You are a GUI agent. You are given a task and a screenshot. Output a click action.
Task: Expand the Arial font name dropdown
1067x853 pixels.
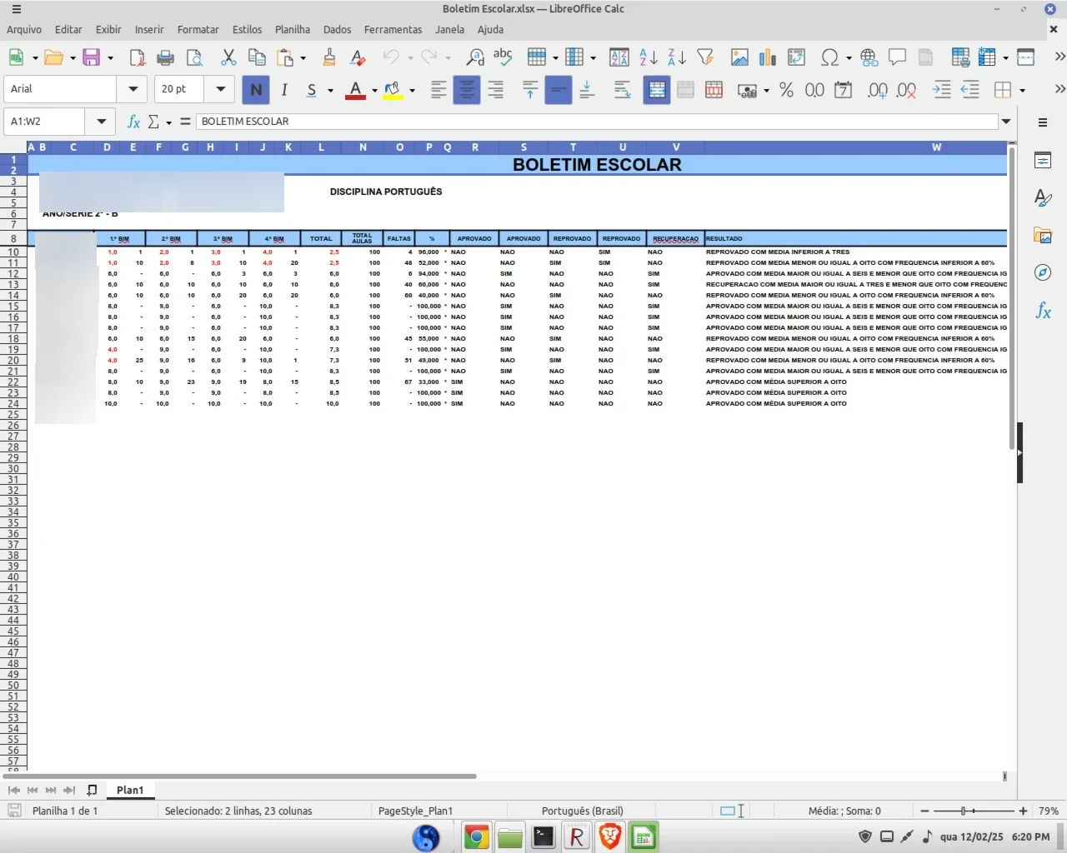[x=133, y=89]
